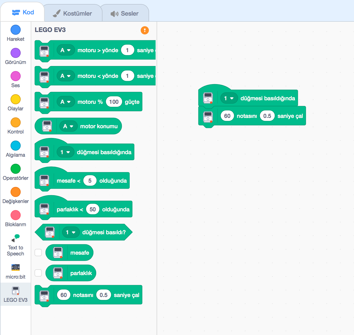354x335 pixels.
Task: Open the Algılama block category
Action: pyautogui.click(x=16, y=149)
